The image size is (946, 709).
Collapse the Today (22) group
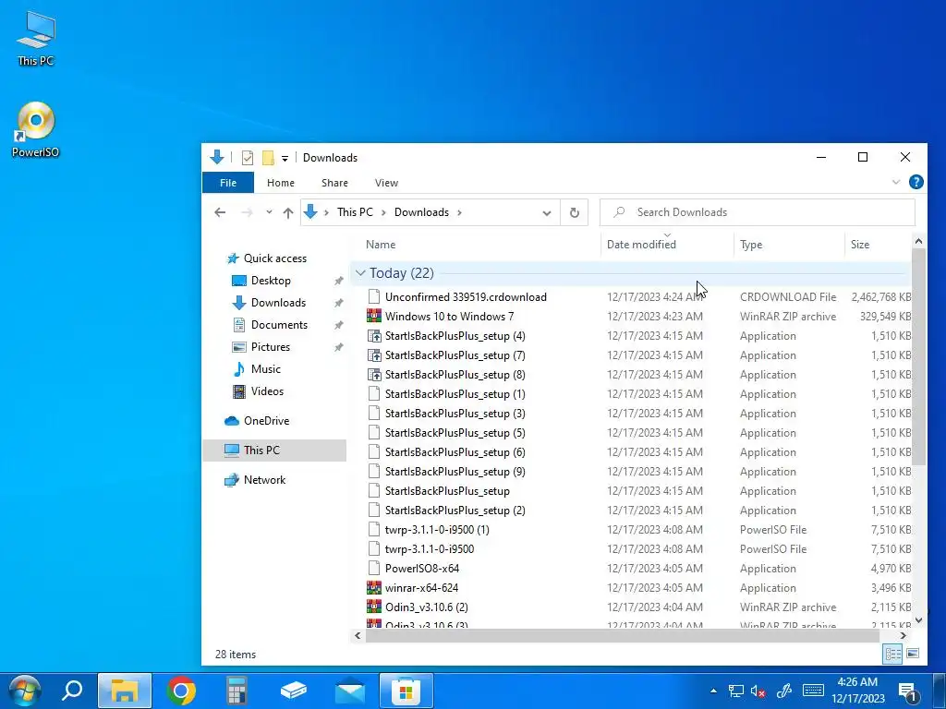click(x=361, y=273)
